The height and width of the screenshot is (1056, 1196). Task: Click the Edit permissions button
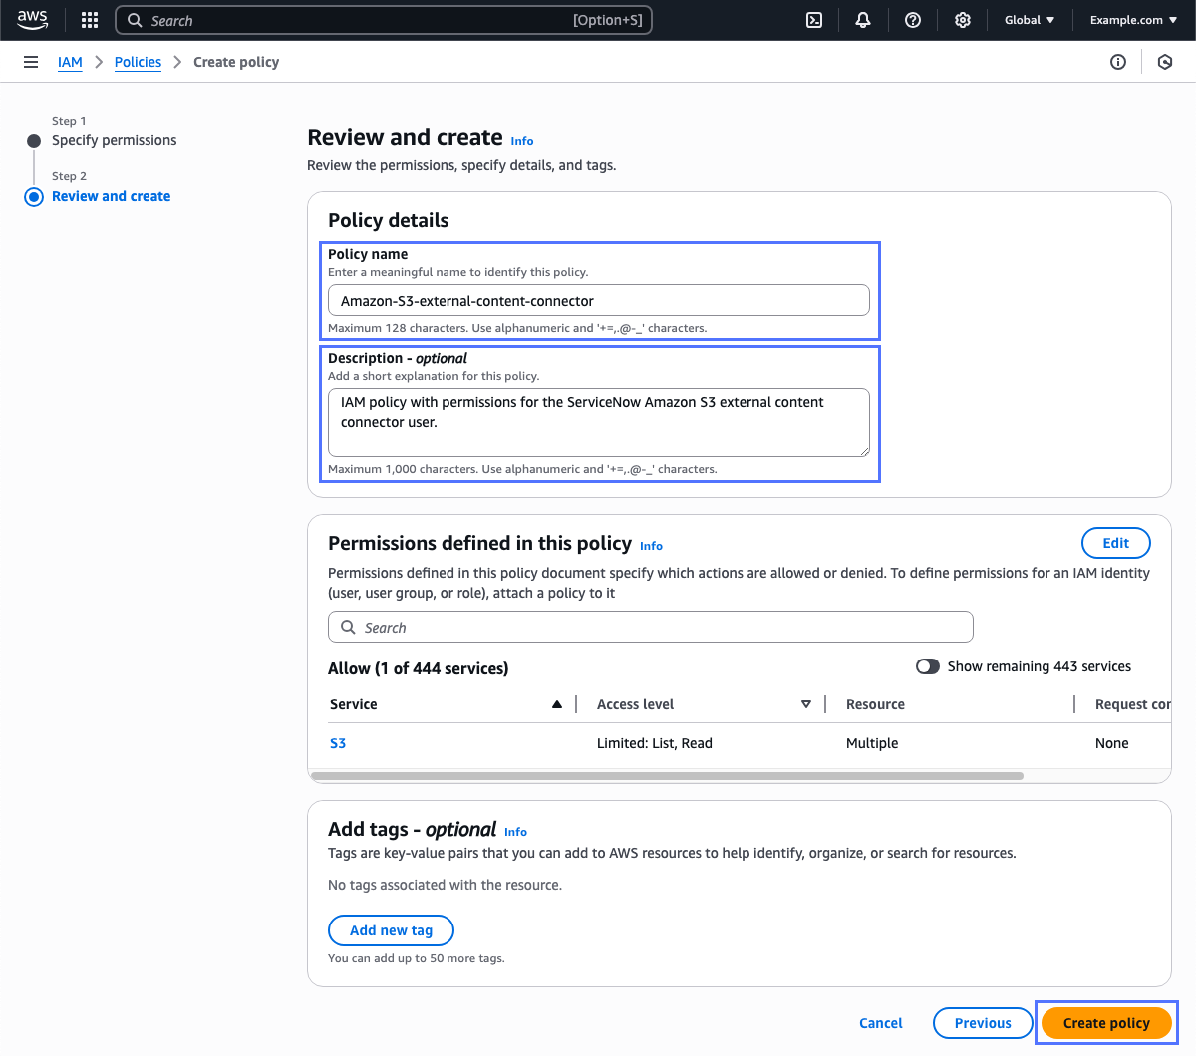1116,543
